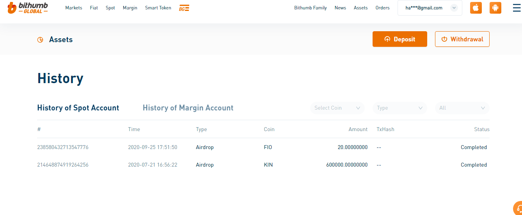Expand the Type filter dropdown
Image resolution: width=522 pixels, height=215 pixels.
click(399, 108)
